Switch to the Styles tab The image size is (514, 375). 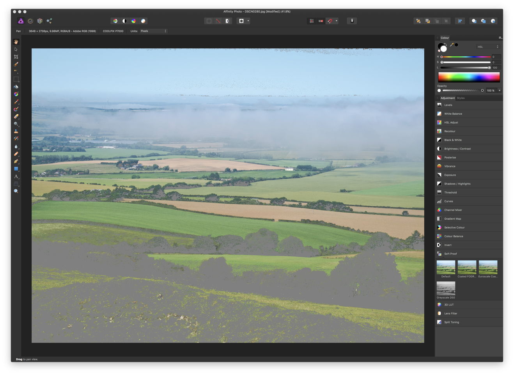click(x=461, y=98)
